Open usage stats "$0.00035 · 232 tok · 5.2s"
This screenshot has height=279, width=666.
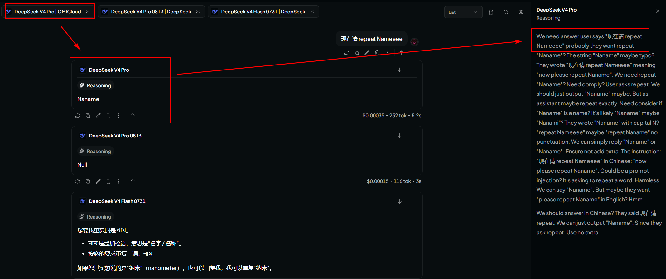[x=392, y=116]
